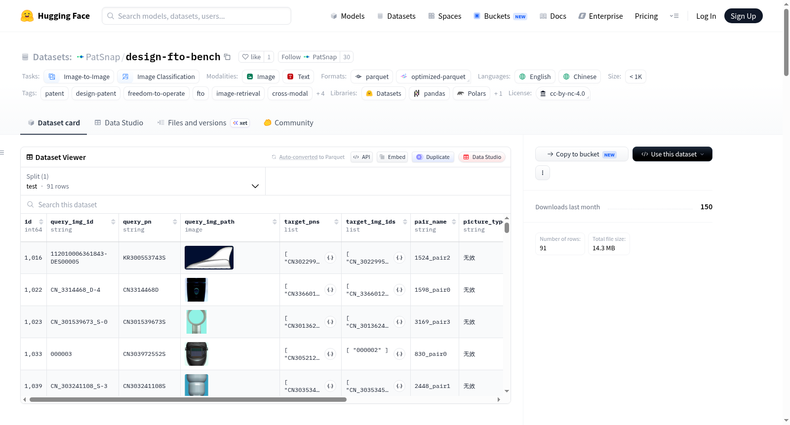Expand JSON for 1524_pair2 target_pns

click(x=330, y=258)
